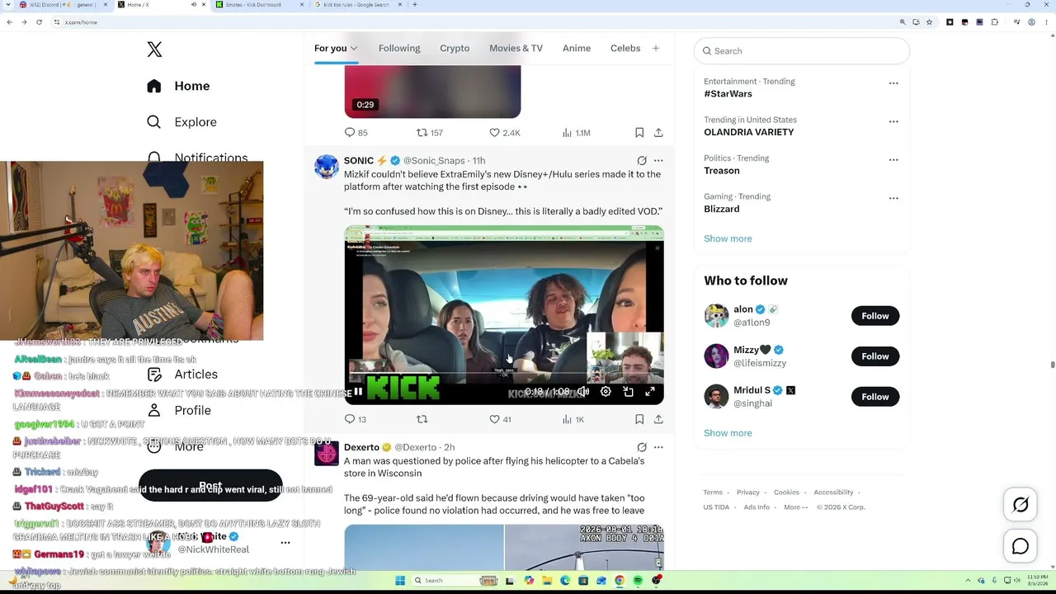
Task: Reply to the top video post with 85 comments
Action: (x=356, y=132)
